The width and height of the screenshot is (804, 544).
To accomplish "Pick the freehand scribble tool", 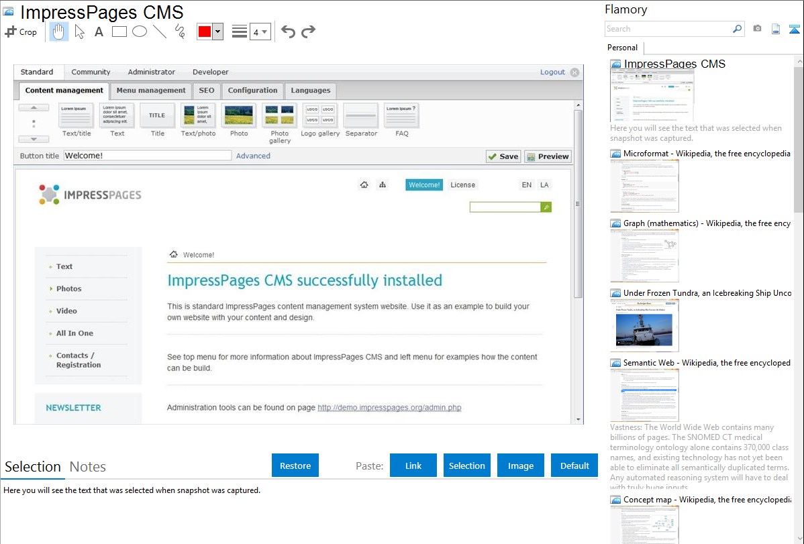I will point(180,32).
